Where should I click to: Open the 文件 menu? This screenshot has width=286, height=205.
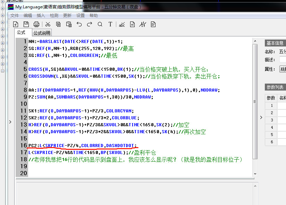pos(15,15)
